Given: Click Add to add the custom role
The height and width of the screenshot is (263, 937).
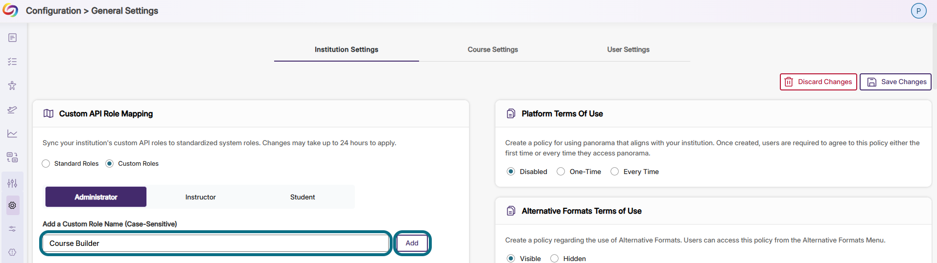Looking at the screenshot, I should coord(412,243).
